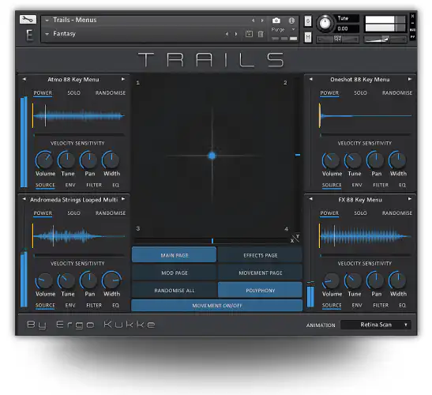Image resolution: width=432 pixels, height=395 pixels.
Task: Switch to EQ tab in Oneshot layer
Action: pos(402,185)
